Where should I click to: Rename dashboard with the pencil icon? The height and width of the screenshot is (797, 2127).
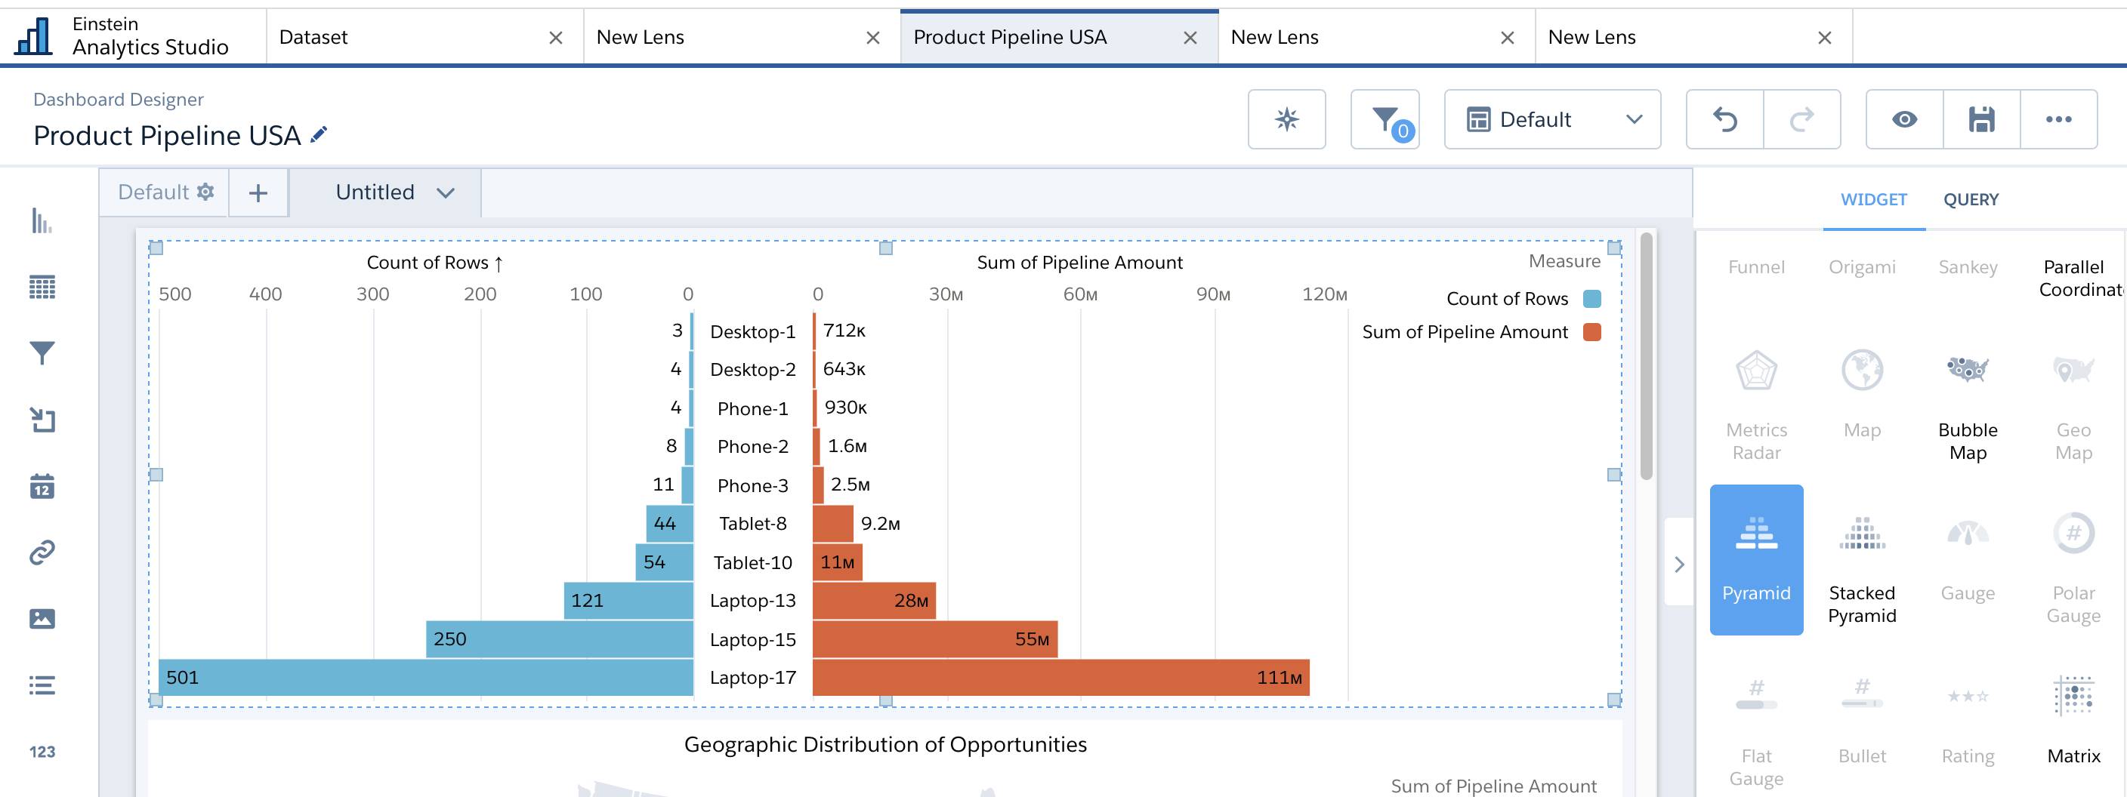[320, 134]
